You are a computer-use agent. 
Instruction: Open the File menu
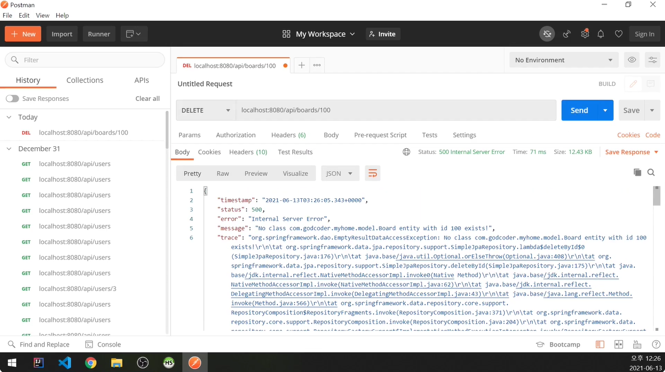click(x=7, y=16)
